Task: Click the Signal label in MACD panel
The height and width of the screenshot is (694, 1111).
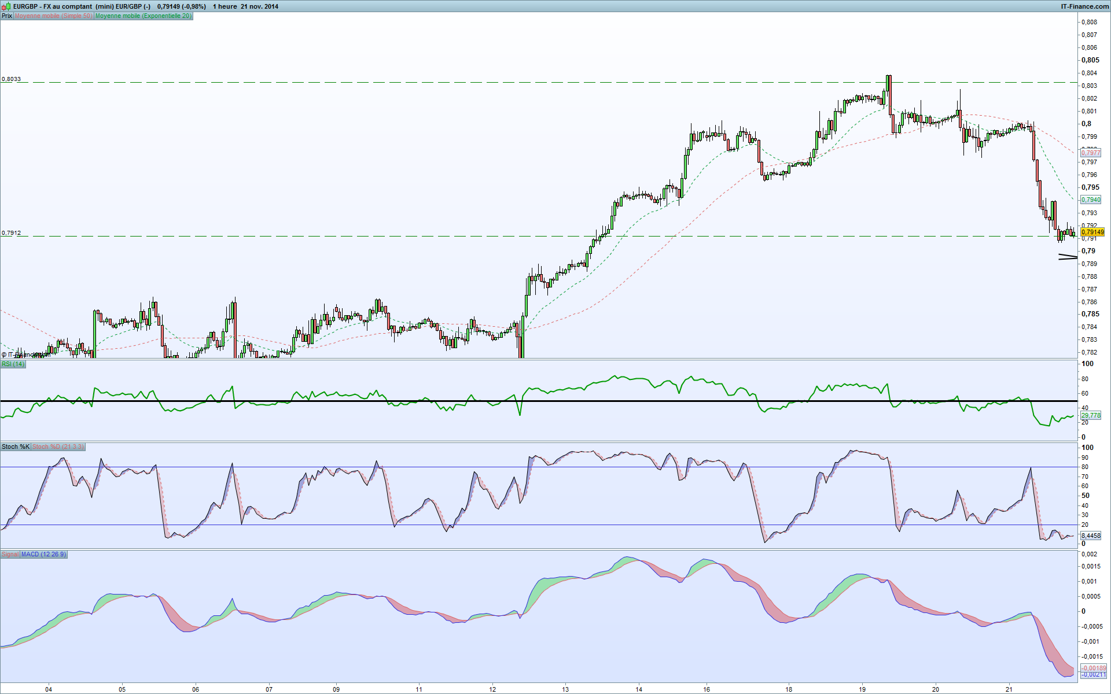Action: 10,555
